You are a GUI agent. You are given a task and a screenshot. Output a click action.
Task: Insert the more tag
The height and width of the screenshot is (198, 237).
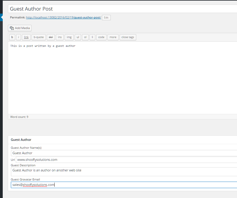pos(113,37)
